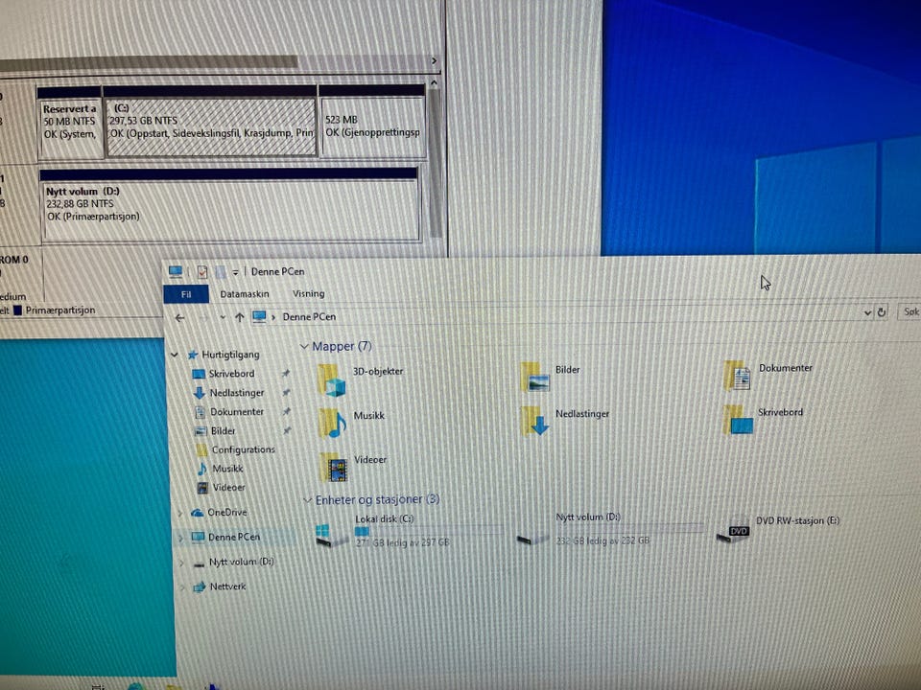Go back in Explorer navigation
The image size is (921, 690).
tap(179, 317)
